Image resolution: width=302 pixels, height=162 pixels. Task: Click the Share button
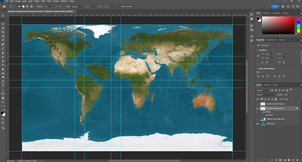coord(275,6)
